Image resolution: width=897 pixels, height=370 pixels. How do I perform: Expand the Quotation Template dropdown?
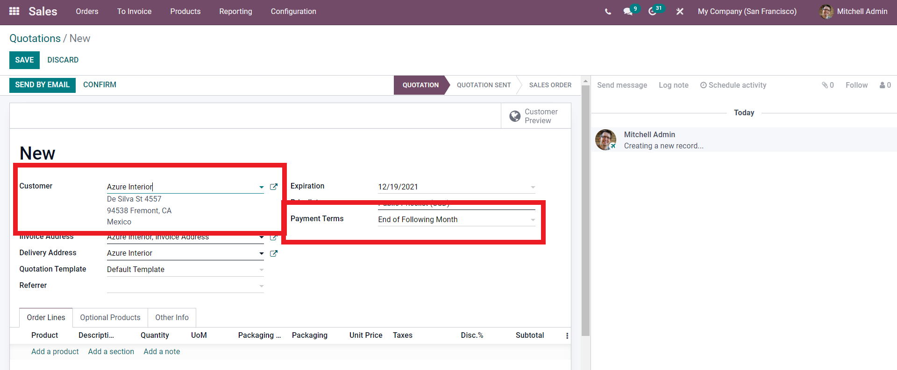point(261,270)
